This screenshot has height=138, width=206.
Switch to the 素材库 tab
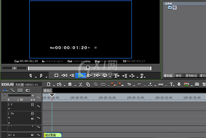(x=168, y=76)
